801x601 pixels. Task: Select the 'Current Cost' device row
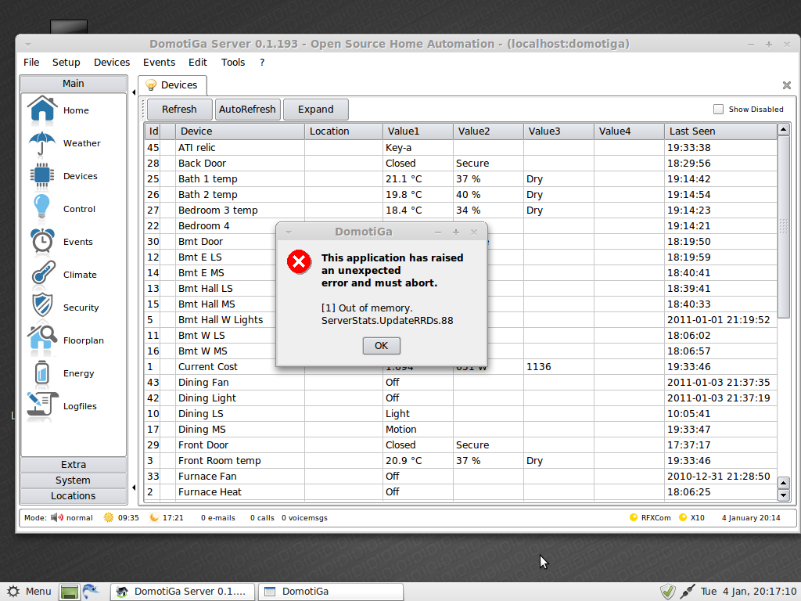(460, 367)
